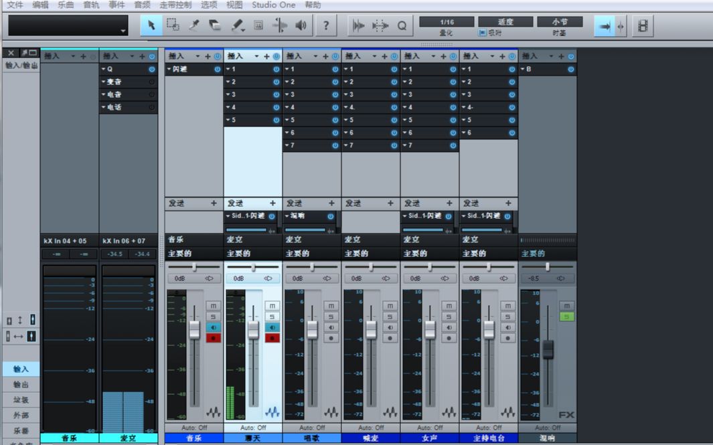This screenshot has width=713, height=445.
Task: Select the Arrow tool in the toolbar
Action: click(x=151, y=25)
